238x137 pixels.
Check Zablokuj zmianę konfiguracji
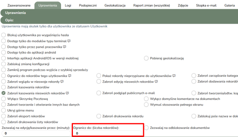[3, 64]
